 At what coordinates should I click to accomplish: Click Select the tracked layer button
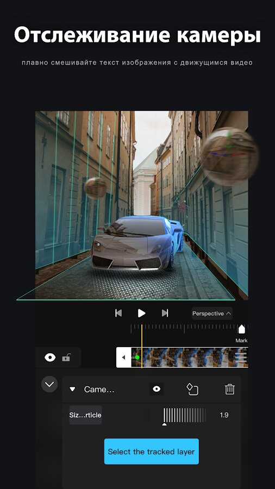point(151,452)
